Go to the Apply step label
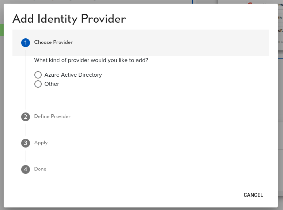Viewport: 283px width, 210px height. tap(41, 143)
